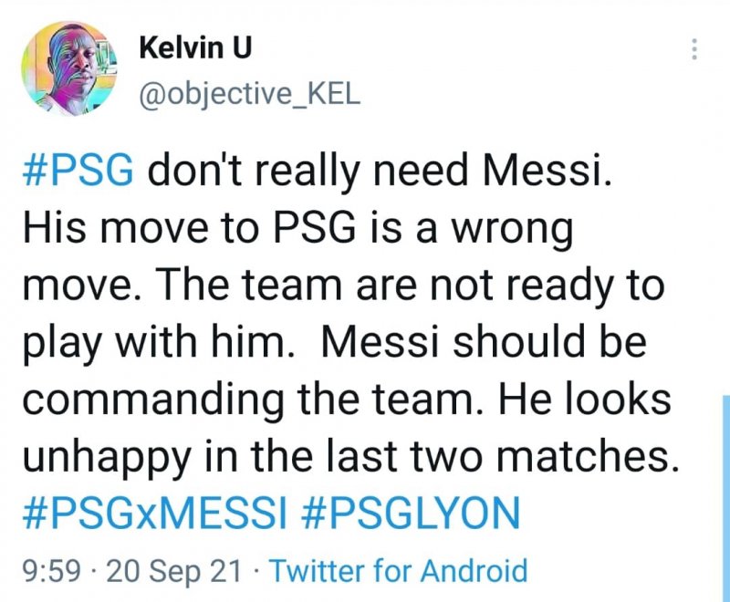730x602 pixels.
Task: Select the 20 Sep 21 date
Action: click(175, 572)
